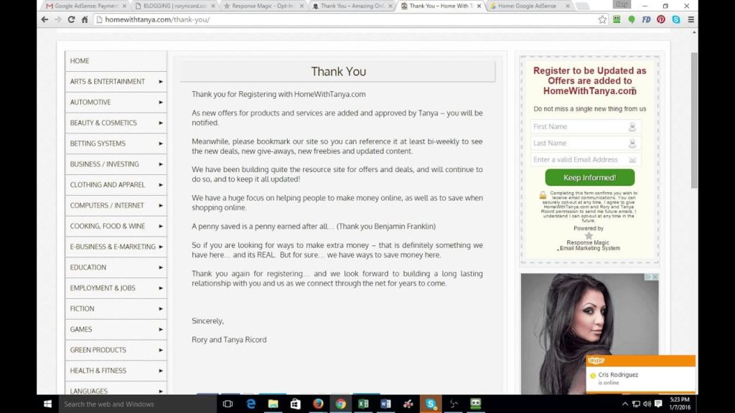The image size is (735, 413).
Task: Switch to Chrome in taskbar
Action: click(341, 404)
